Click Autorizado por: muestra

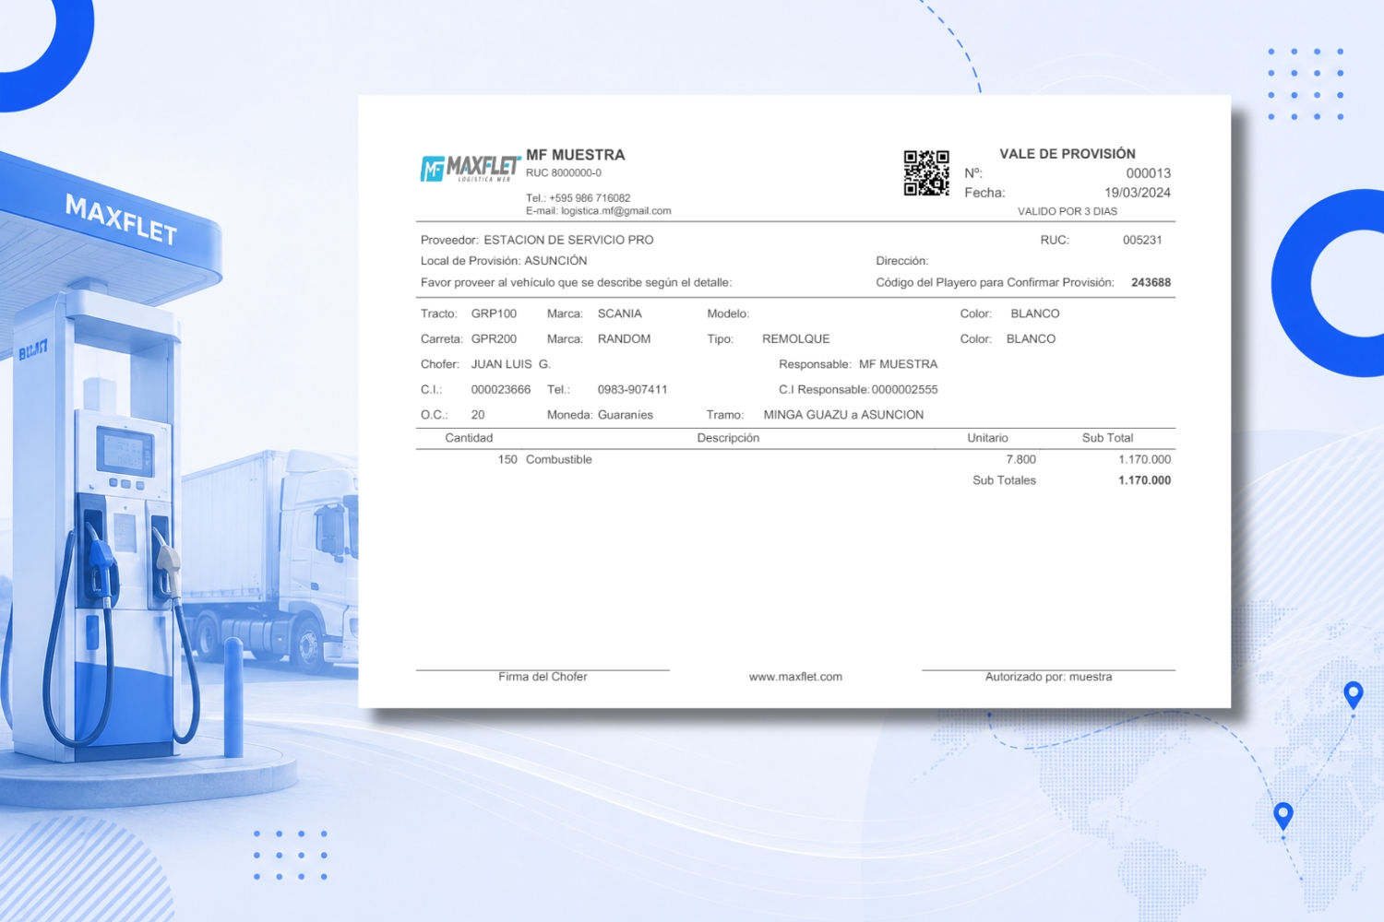[1048, 677]
